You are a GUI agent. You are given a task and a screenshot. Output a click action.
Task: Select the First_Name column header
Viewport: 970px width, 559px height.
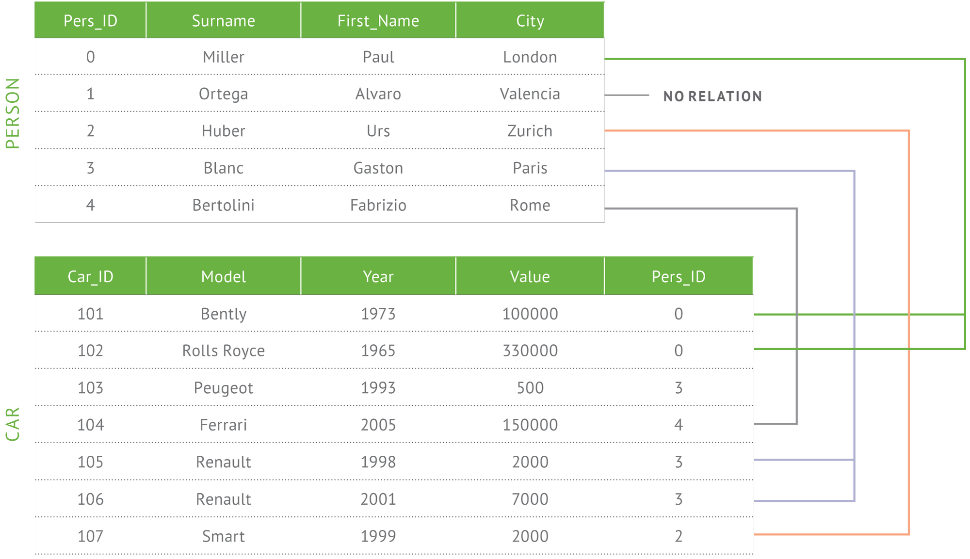(378, 21)
